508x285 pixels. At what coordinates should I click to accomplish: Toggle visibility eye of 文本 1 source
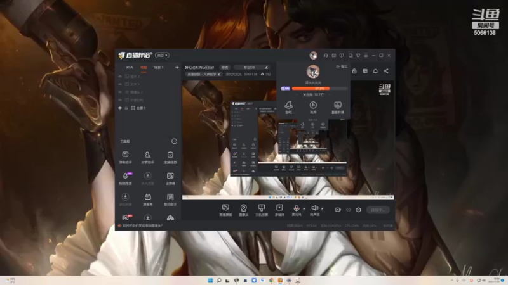120,84
